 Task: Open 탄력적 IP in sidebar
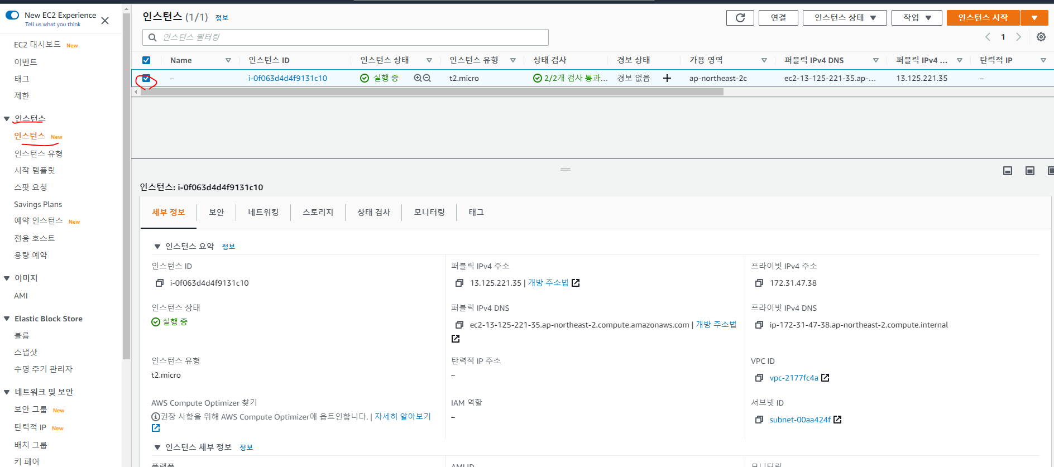point(30,427)
